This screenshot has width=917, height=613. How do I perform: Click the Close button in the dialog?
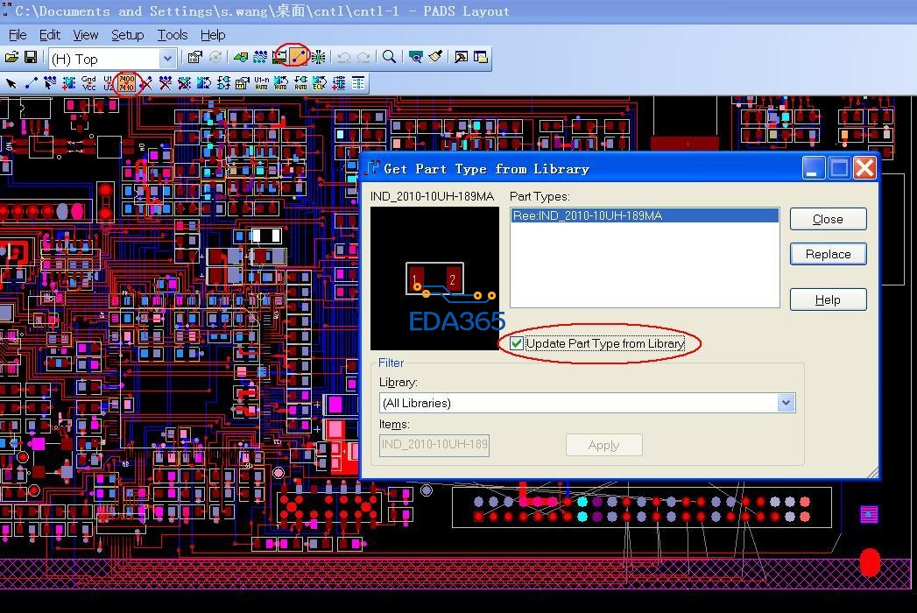[829, 219]
